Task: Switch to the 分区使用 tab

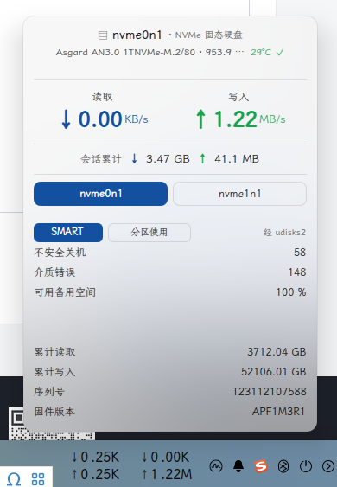Action: coord(149,233)
